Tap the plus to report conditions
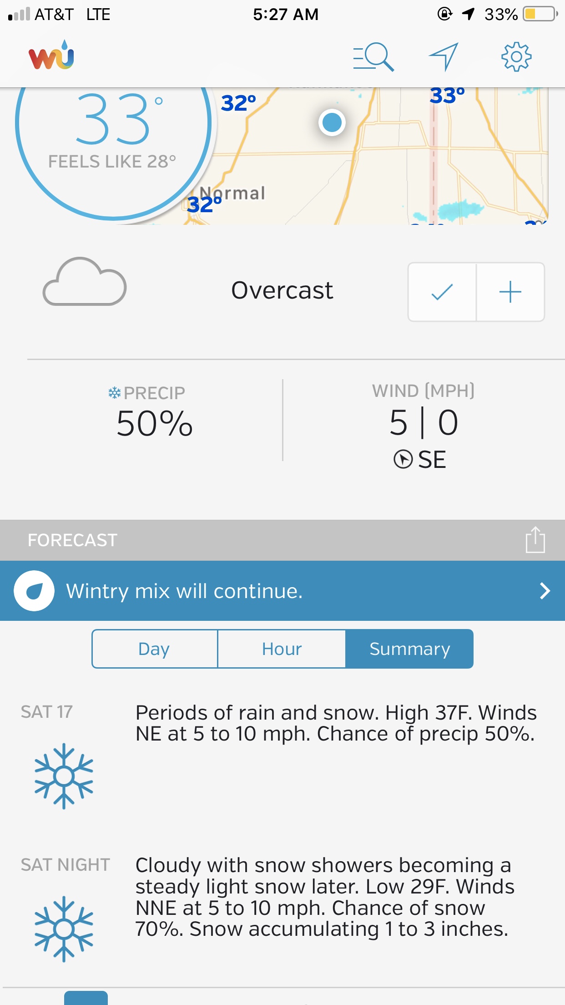Viewport: 565px width, 1005px height. (510, 292)
